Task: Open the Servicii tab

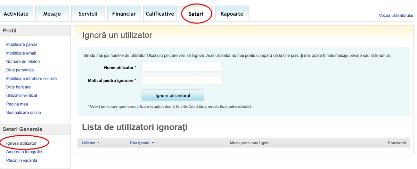Action: (88, 14)
